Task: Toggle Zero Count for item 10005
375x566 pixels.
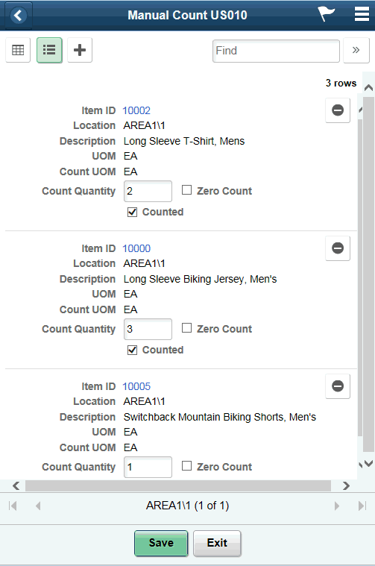Action: pyautogui.click(x=186, y=465)
